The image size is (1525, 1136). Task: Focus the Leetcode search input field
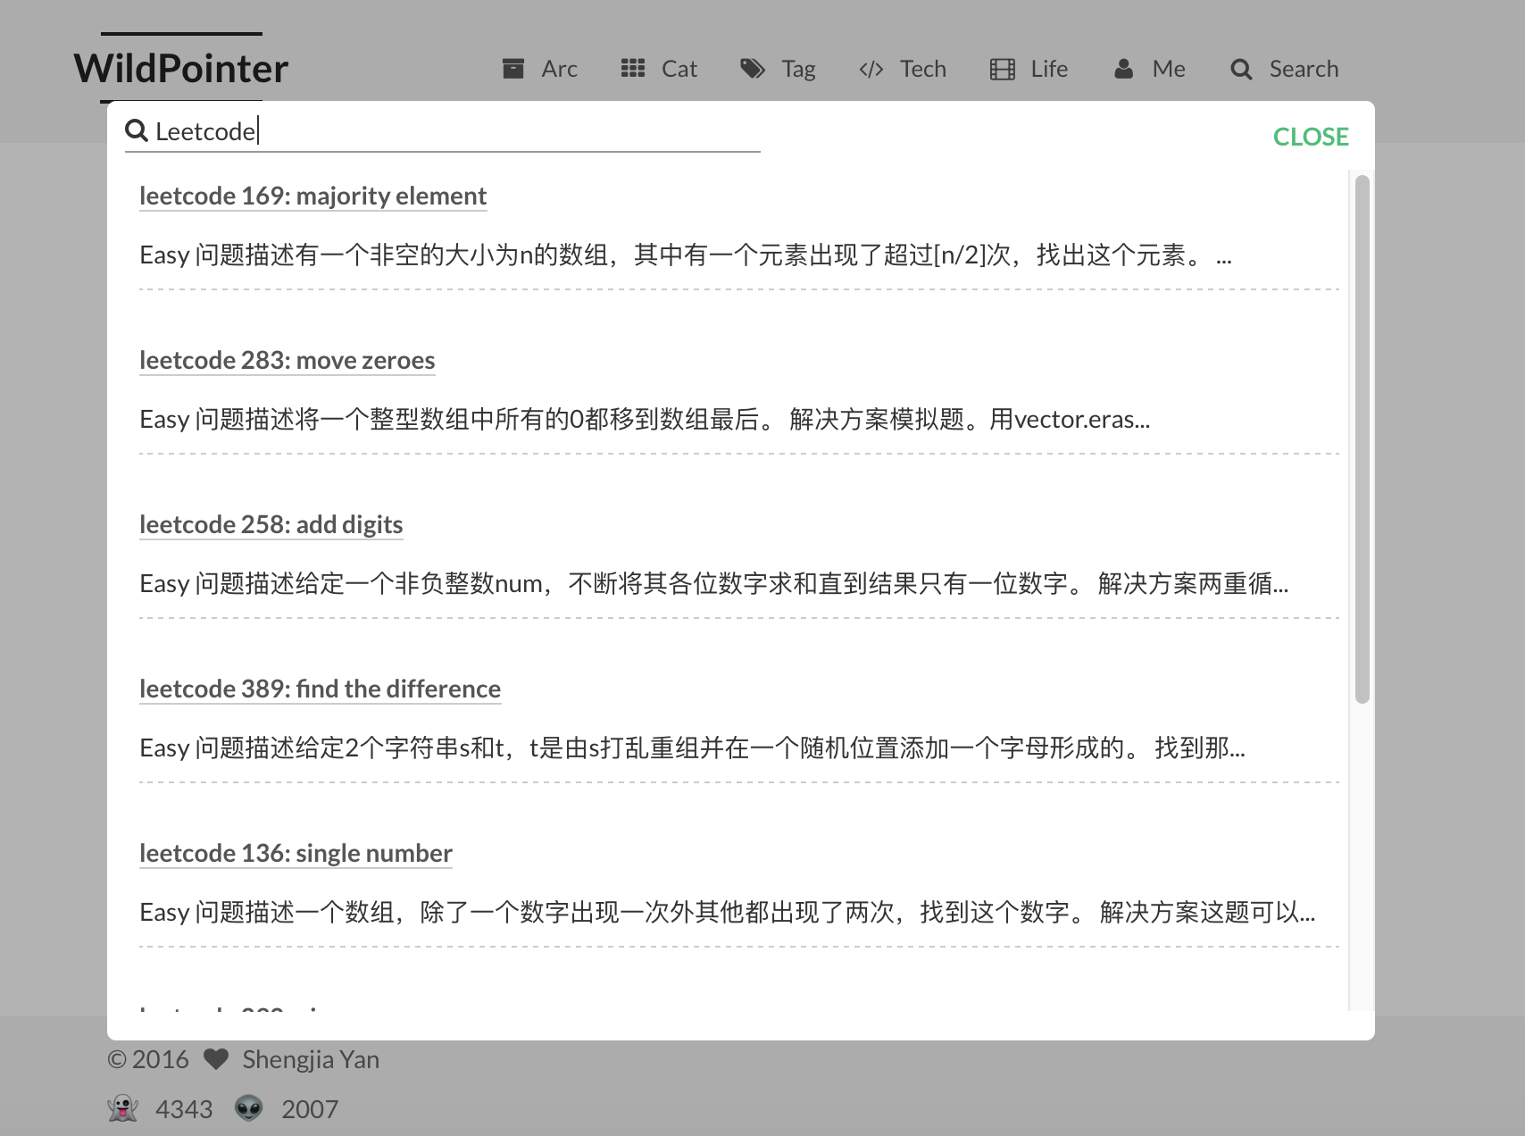(x=457, y=131)
